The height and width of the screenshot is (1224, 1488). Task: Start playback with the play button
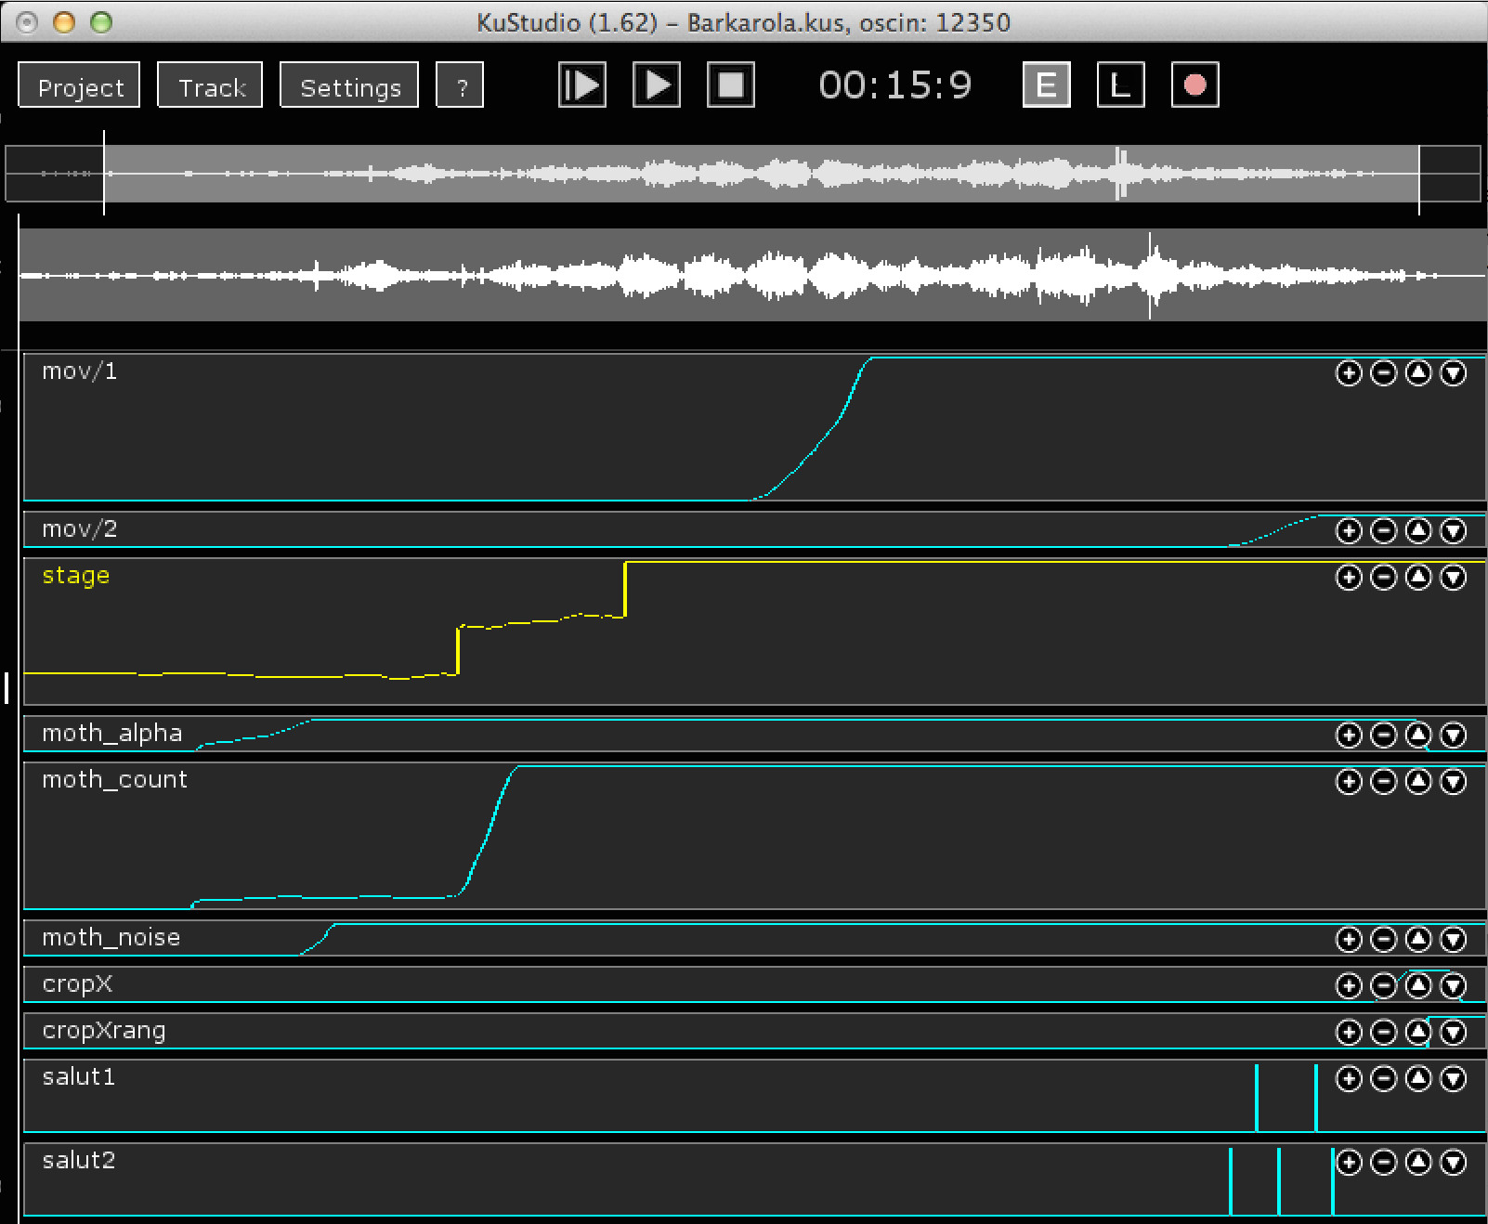[x=657, y=85]
